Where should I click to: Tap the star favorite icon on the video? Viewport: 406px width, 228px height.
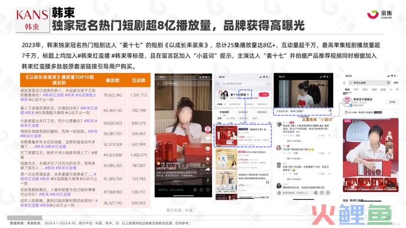[x=208, y=159]
